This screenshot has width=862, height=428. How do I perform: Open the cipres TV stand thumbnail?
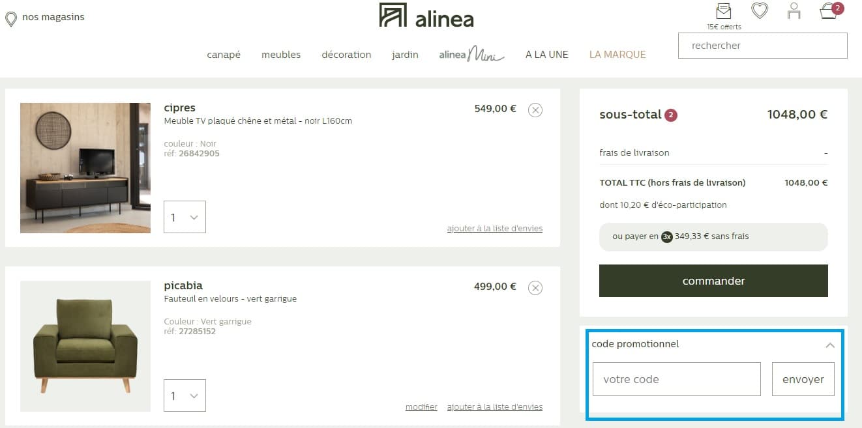tap(85, 167)
